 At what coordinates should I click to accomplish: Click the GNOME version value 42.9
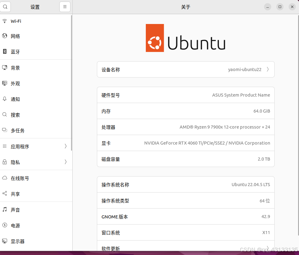[266, 217]
